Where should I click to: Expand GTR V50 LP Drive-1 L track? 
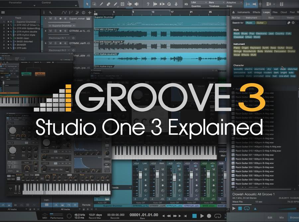[15, 25]
